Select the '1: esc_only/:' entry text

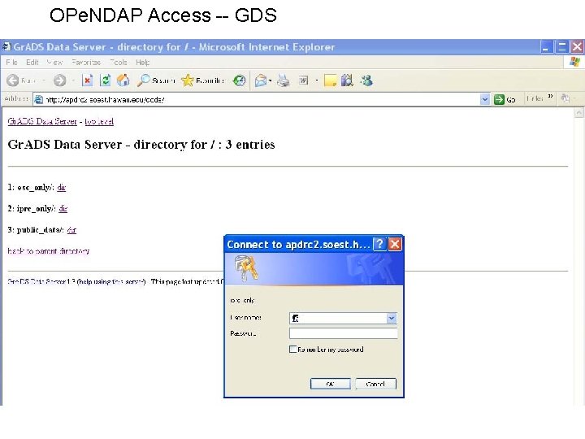31,187
